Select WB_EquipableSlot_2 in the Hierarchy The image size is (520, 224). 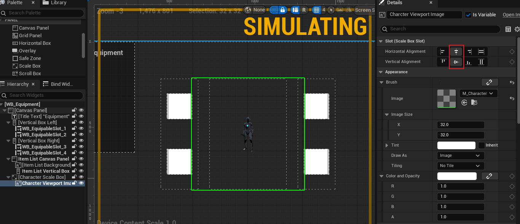coord(44,135)
